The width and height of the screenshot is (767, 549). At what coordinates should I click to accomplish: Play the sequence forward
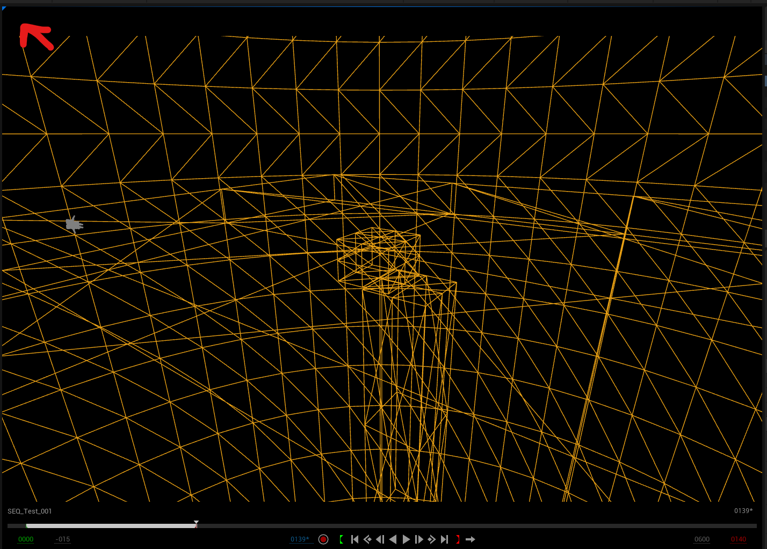click(x=406, y=539)
